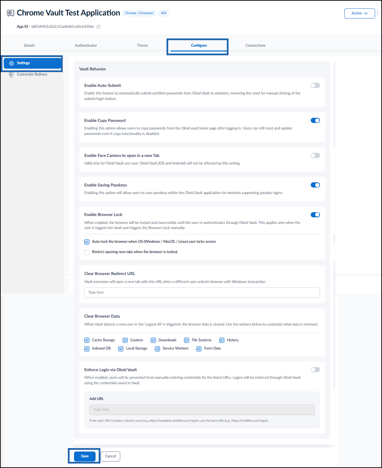The width and height of the screenshot is (382, 468).
Task: Open the Theme tab
Action: pos(143,45)
